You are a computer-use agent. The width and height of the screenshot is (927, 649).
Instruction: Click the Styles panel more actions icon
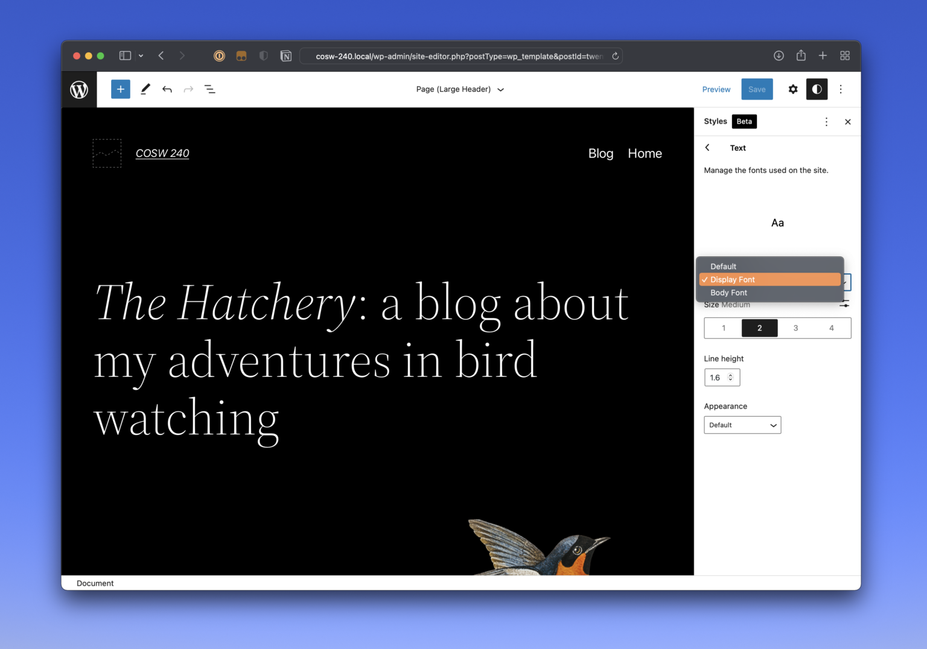pyautogui.click(x=826, y=122)
